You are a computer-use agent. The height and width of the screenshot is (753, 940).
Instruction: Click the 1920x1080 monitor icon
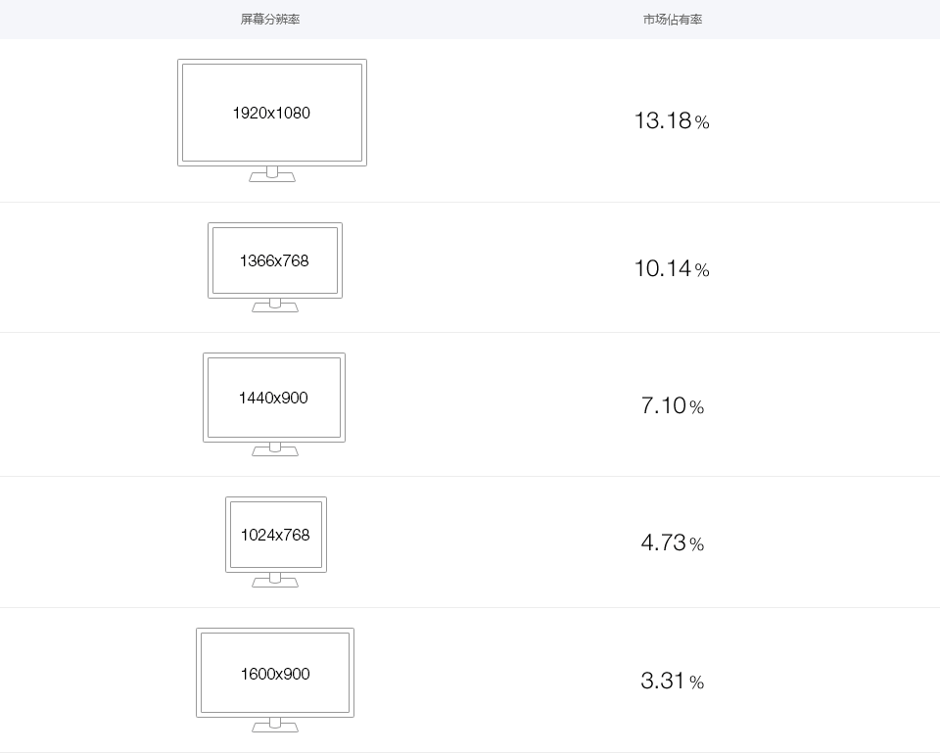coord(272,120)
